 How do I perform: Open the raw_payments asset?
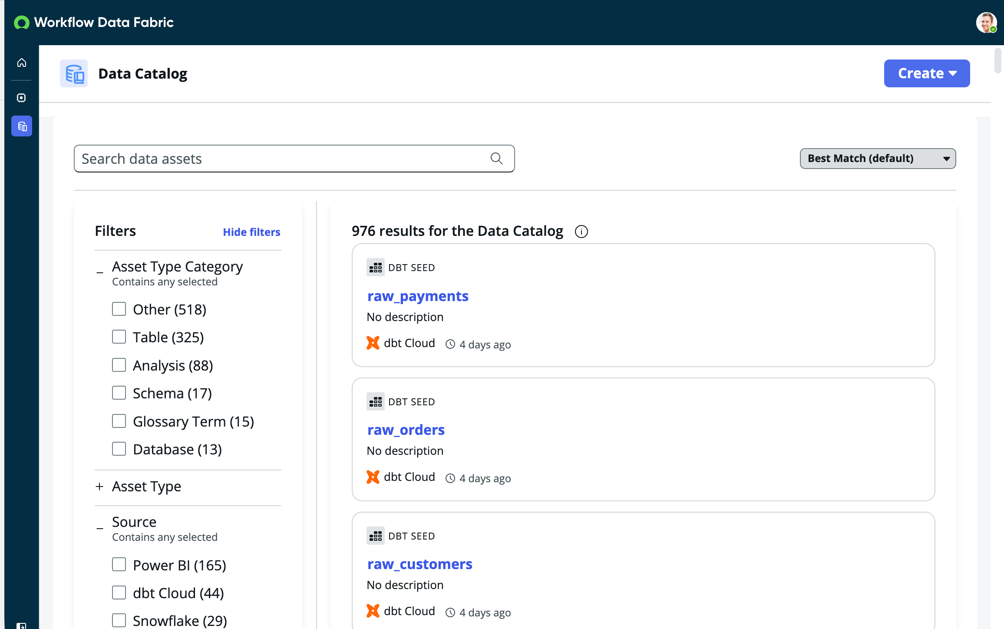point(418,296)
